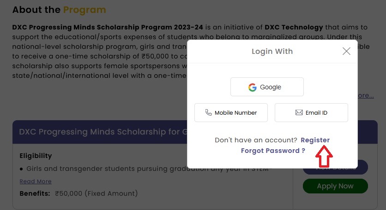386x210 pixels.
Task: Choose the Email ID login option
Action: [x=311, y=112]
